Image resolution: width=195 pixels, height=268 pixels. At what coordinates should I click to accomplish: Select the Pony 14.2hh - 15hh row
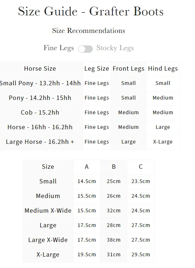coord(90,98)
